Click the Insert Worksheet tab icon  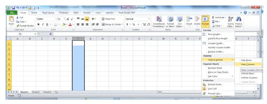click(x=56, y=92)
